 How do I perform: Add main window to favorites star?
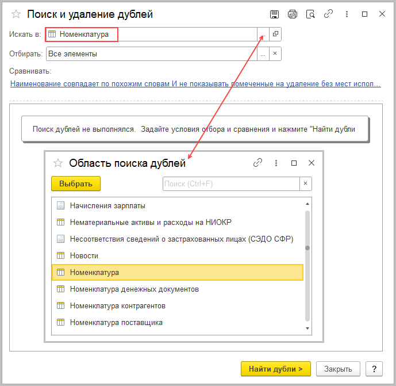click(16, 14)
